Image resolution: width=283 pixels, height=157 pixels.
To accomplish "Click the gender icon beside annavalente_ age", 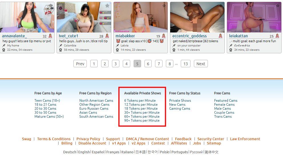I will 50,36.
